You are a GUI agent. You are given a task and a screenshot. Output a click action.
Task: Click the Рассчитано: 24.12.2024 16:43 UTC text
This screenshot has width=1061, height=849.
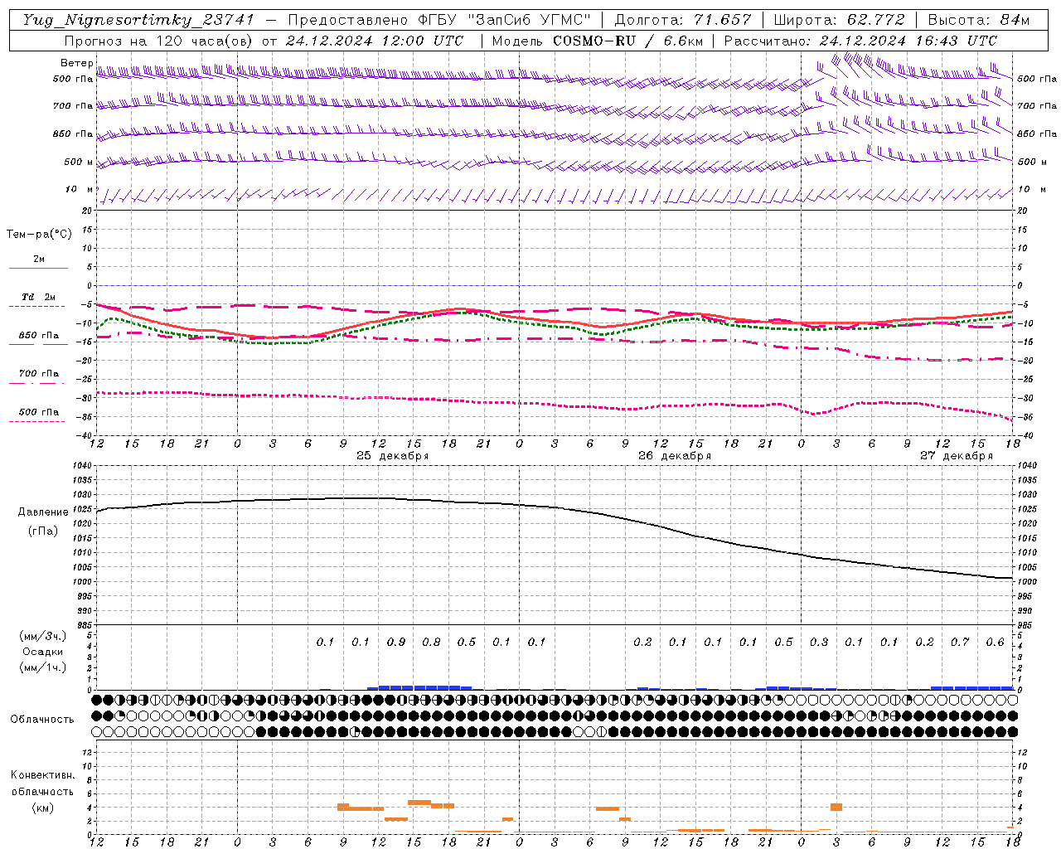(860, 41)
